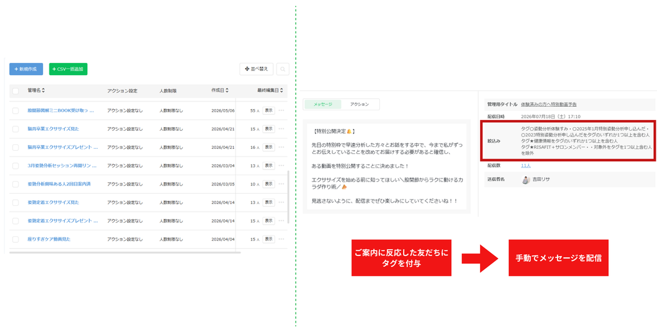Open the search icon next to 並べ替え
657x333 pixels.
pos(283,69)
